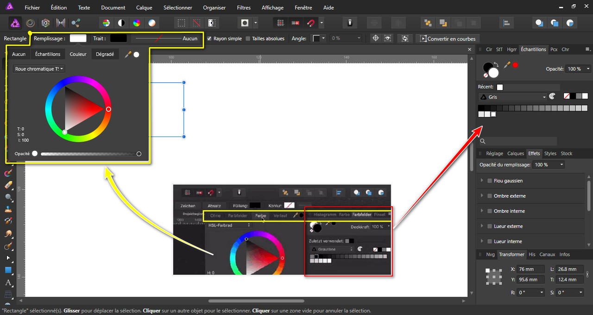Image resolution: width=593 pixels, height=315 pixels.
Task: Click the Invert Selection icon
Action: click(x=212, y=23)
